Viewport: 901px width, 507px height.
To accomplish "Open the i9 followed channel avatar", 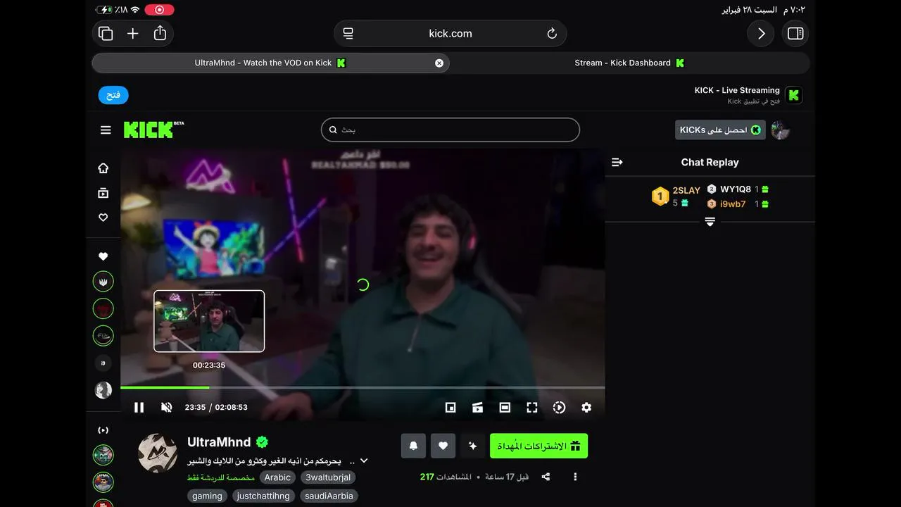I will coord(103,363).
